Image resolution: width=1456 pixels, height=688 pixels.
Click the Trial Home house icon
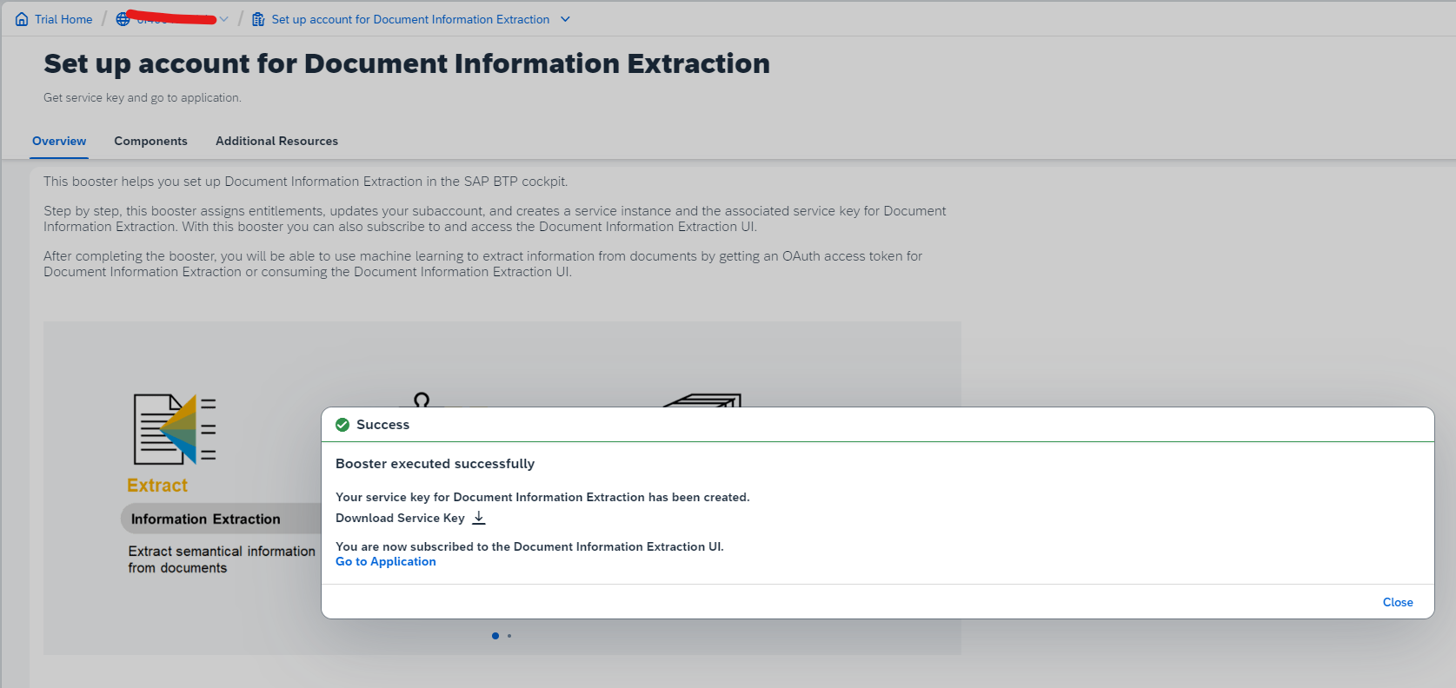point(22,19)
